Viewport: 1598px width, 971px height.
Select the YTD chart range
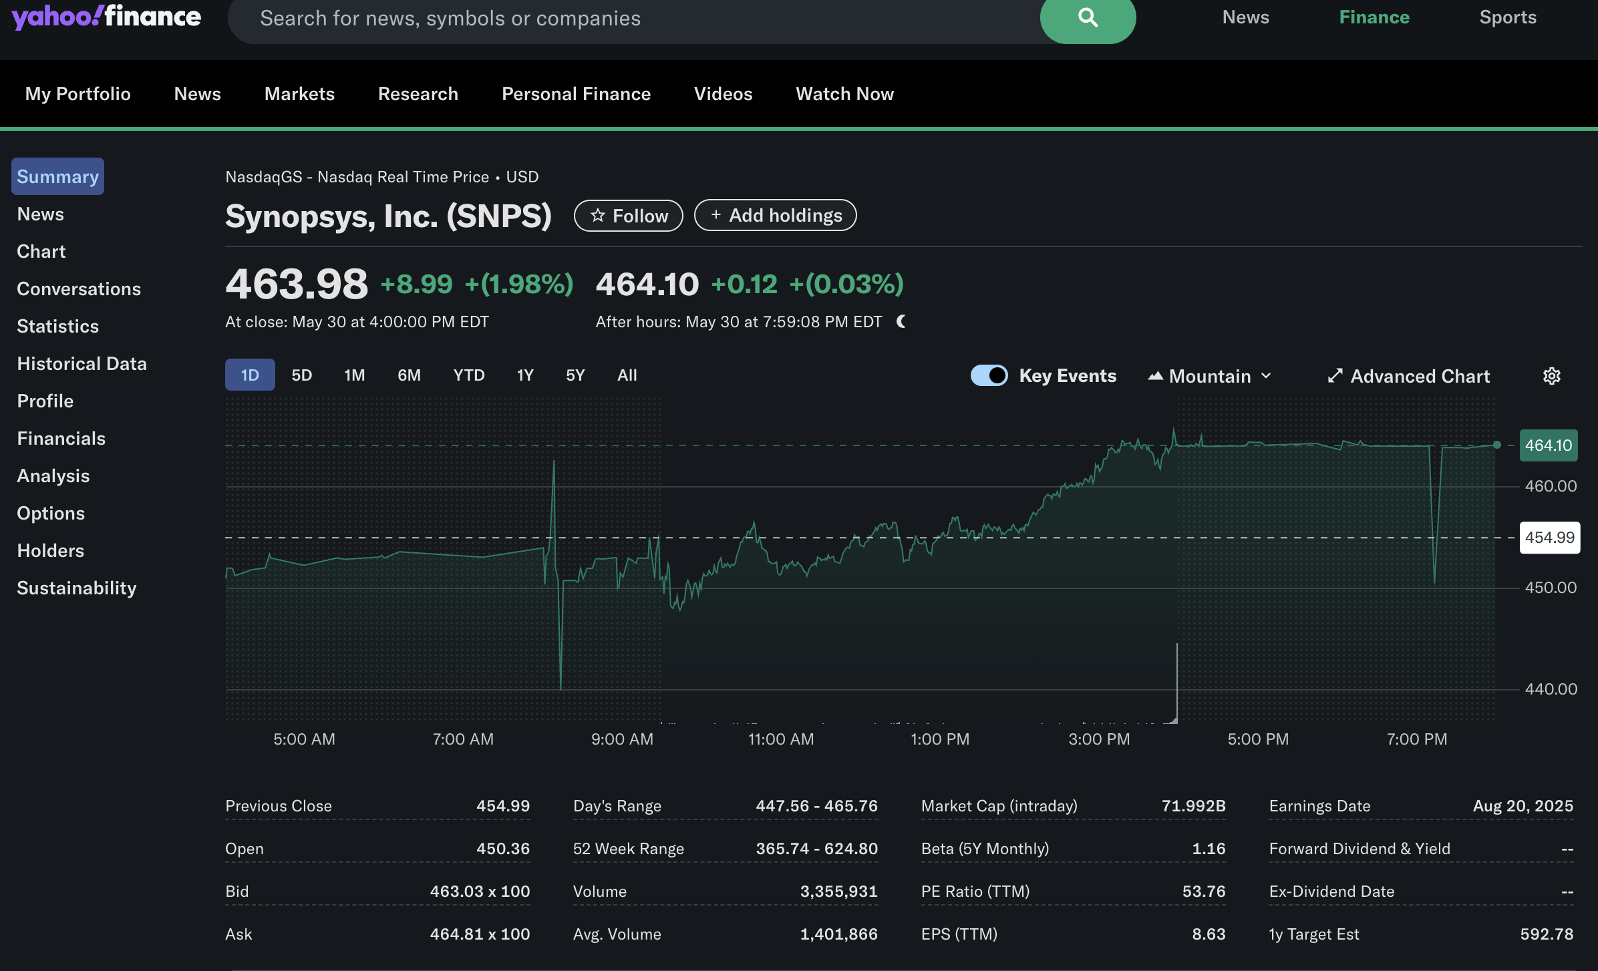click(468, 375)
